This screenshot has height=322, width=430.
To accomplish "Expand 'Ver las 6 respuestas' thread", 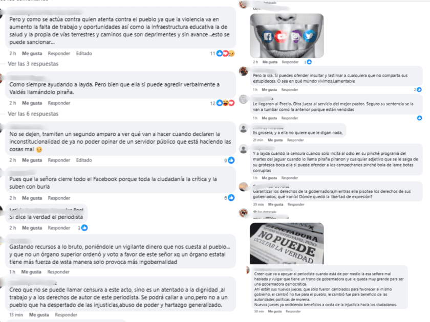I will 33,114.
